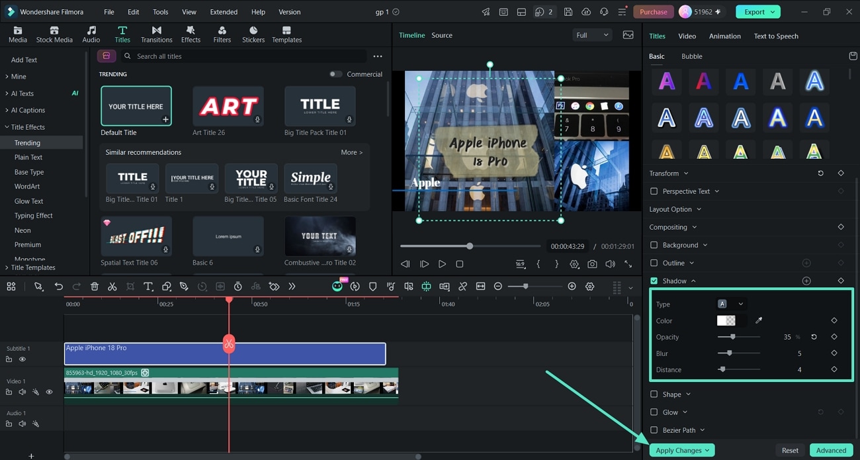The width and height of the screenshot is (860, 460).
Task: Click the Purchase button
Action: pos(654,12)
